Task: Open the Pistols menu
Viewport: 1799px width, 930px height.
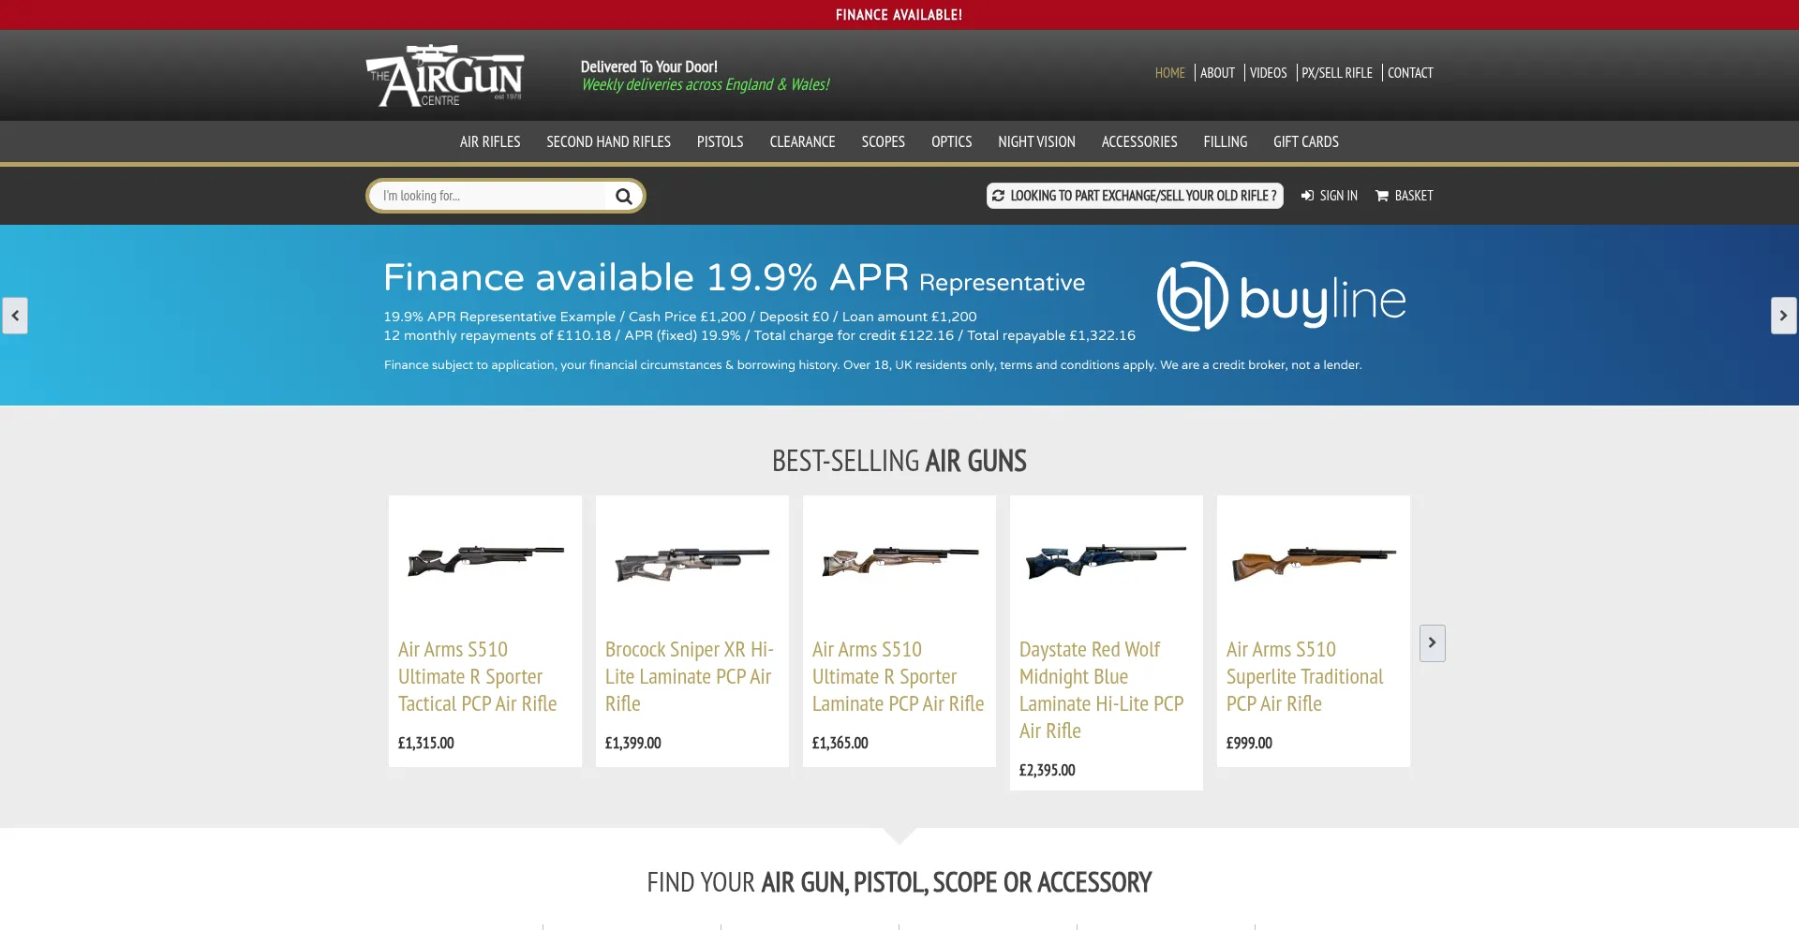Action: [721, 142]
